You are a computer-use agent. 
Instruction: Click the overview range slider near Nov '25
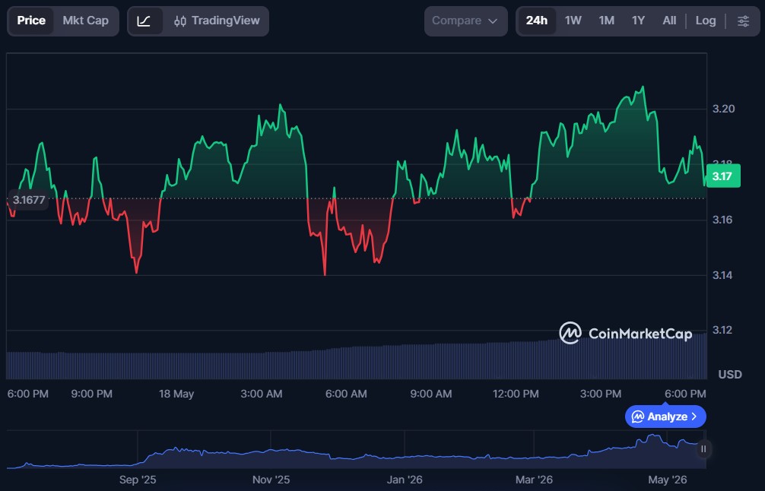[271, 452]
